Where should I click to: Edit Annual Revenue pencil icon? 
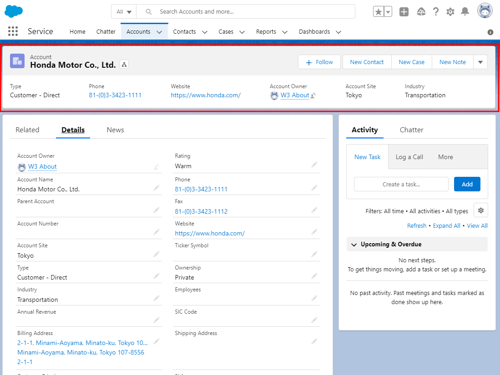tap(156, 320)
